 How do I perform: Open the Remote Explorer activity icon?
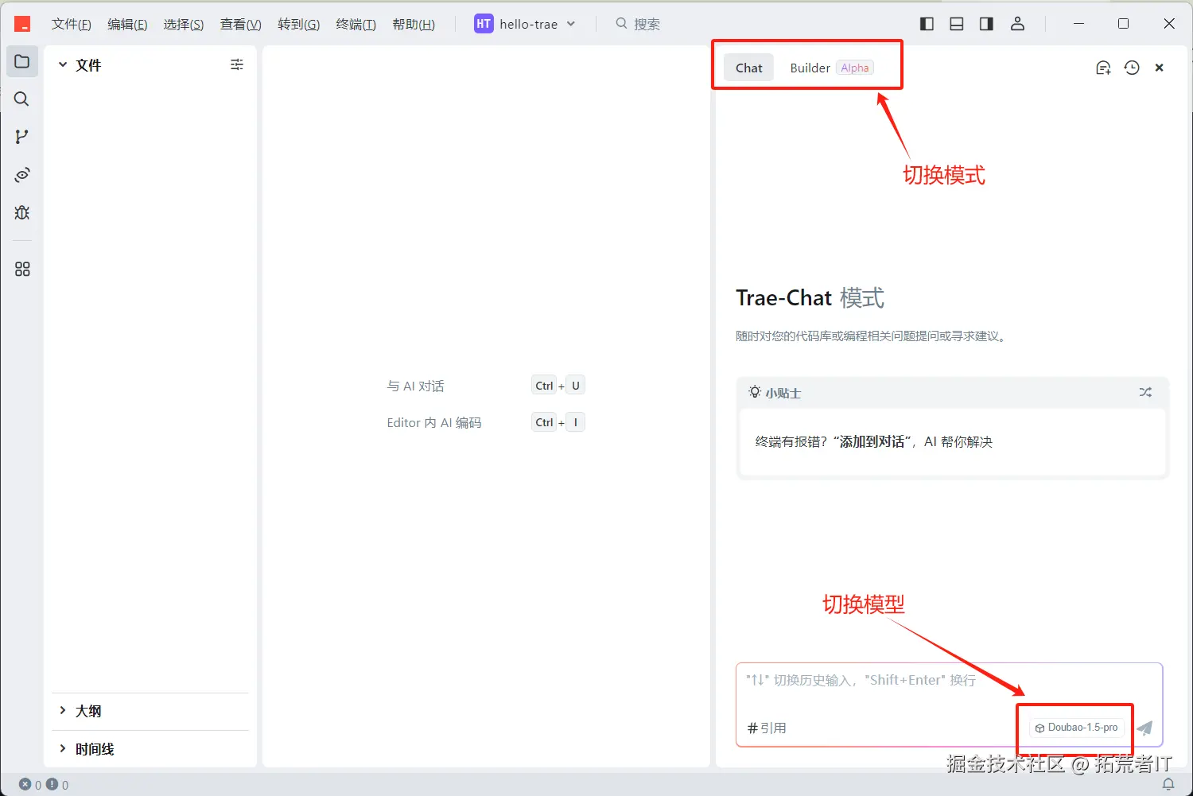22,175
